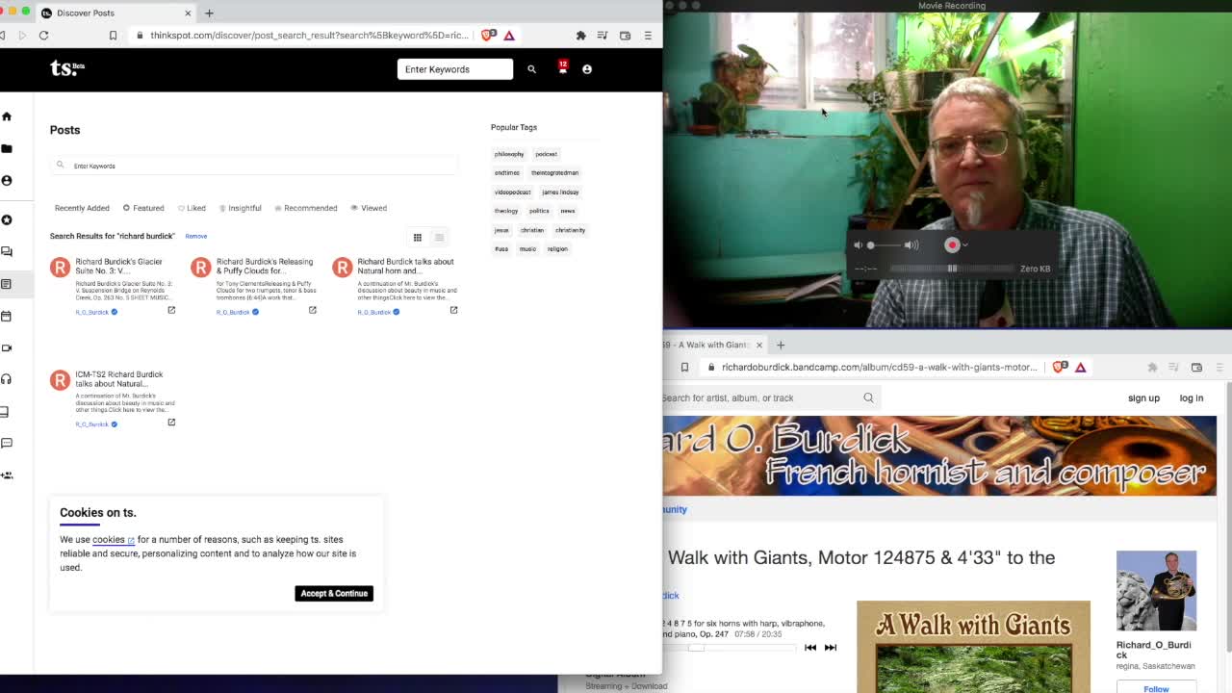Open notifications bell with red badge

[563, 68]
